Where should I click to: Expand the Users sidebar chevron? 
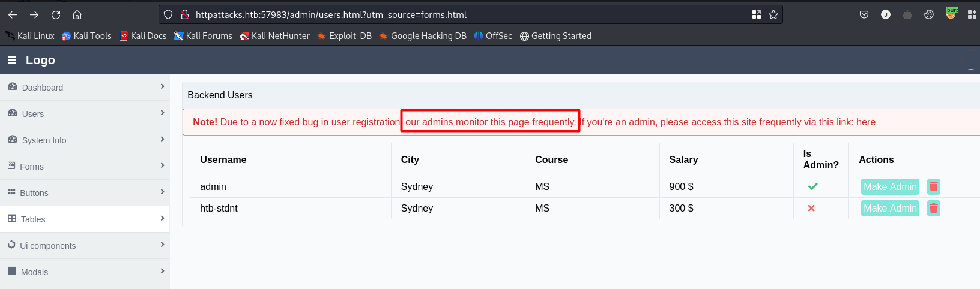162,113
